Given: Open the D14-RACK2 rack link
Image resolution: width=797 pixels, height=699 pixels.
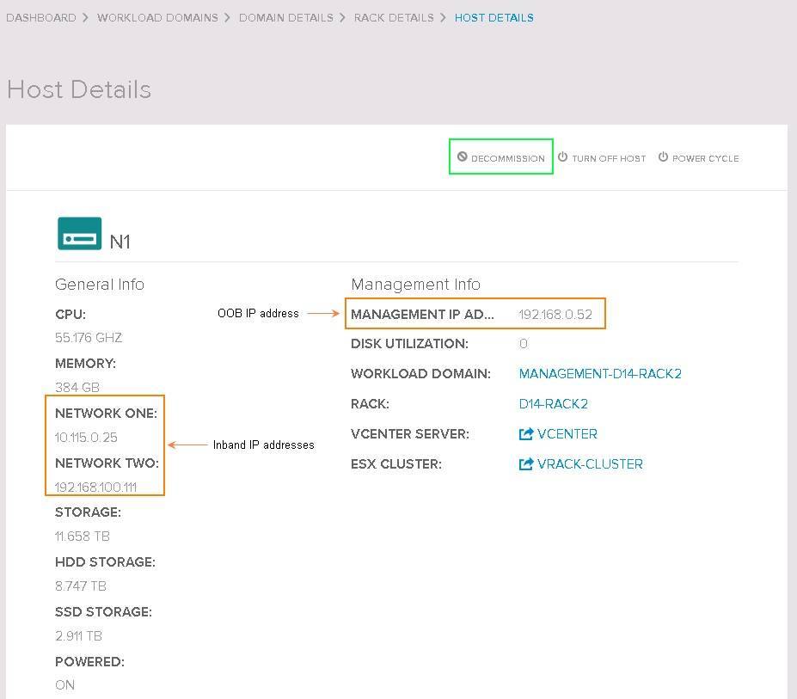Looking at the screenshot, I should 553,403.
